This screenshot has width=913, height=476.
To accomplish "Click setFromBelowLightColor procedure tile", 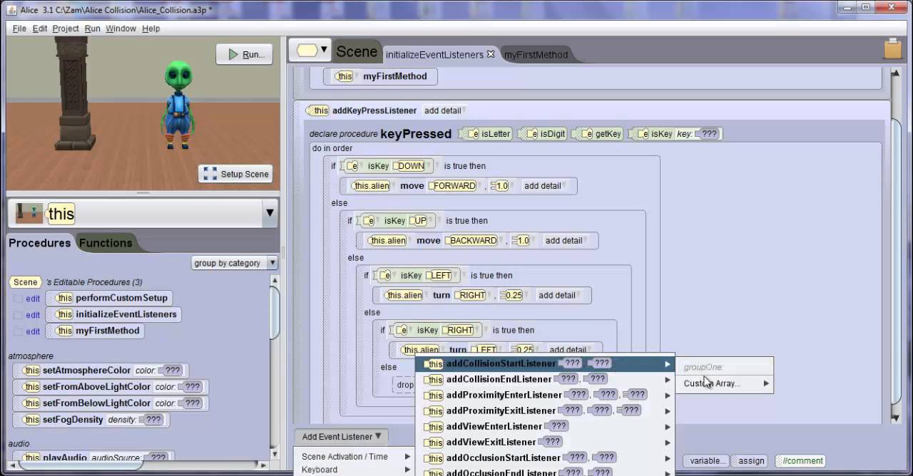I will [x=111, y=403].
